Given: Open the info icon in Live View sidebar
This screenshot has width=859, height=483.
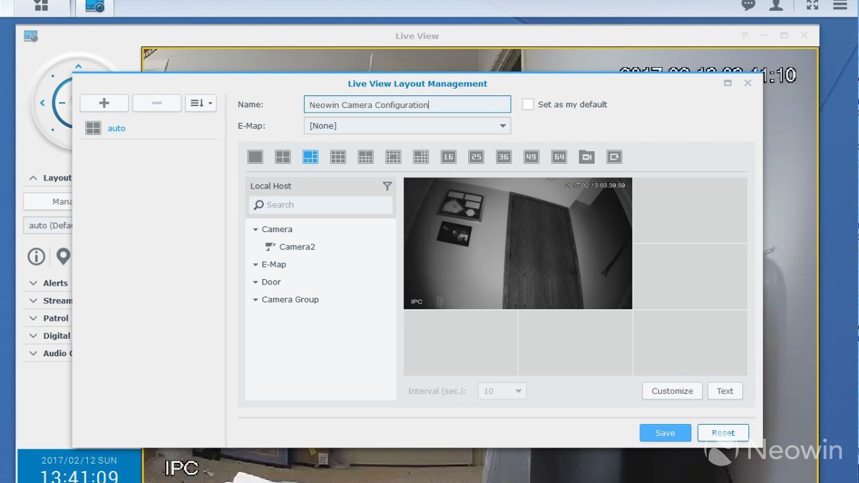Looking at the screenshot, I should [x=36, y=256].
